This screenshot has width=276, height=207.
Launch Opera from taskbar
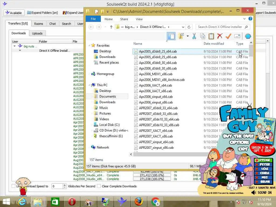[x=72, y=202]
